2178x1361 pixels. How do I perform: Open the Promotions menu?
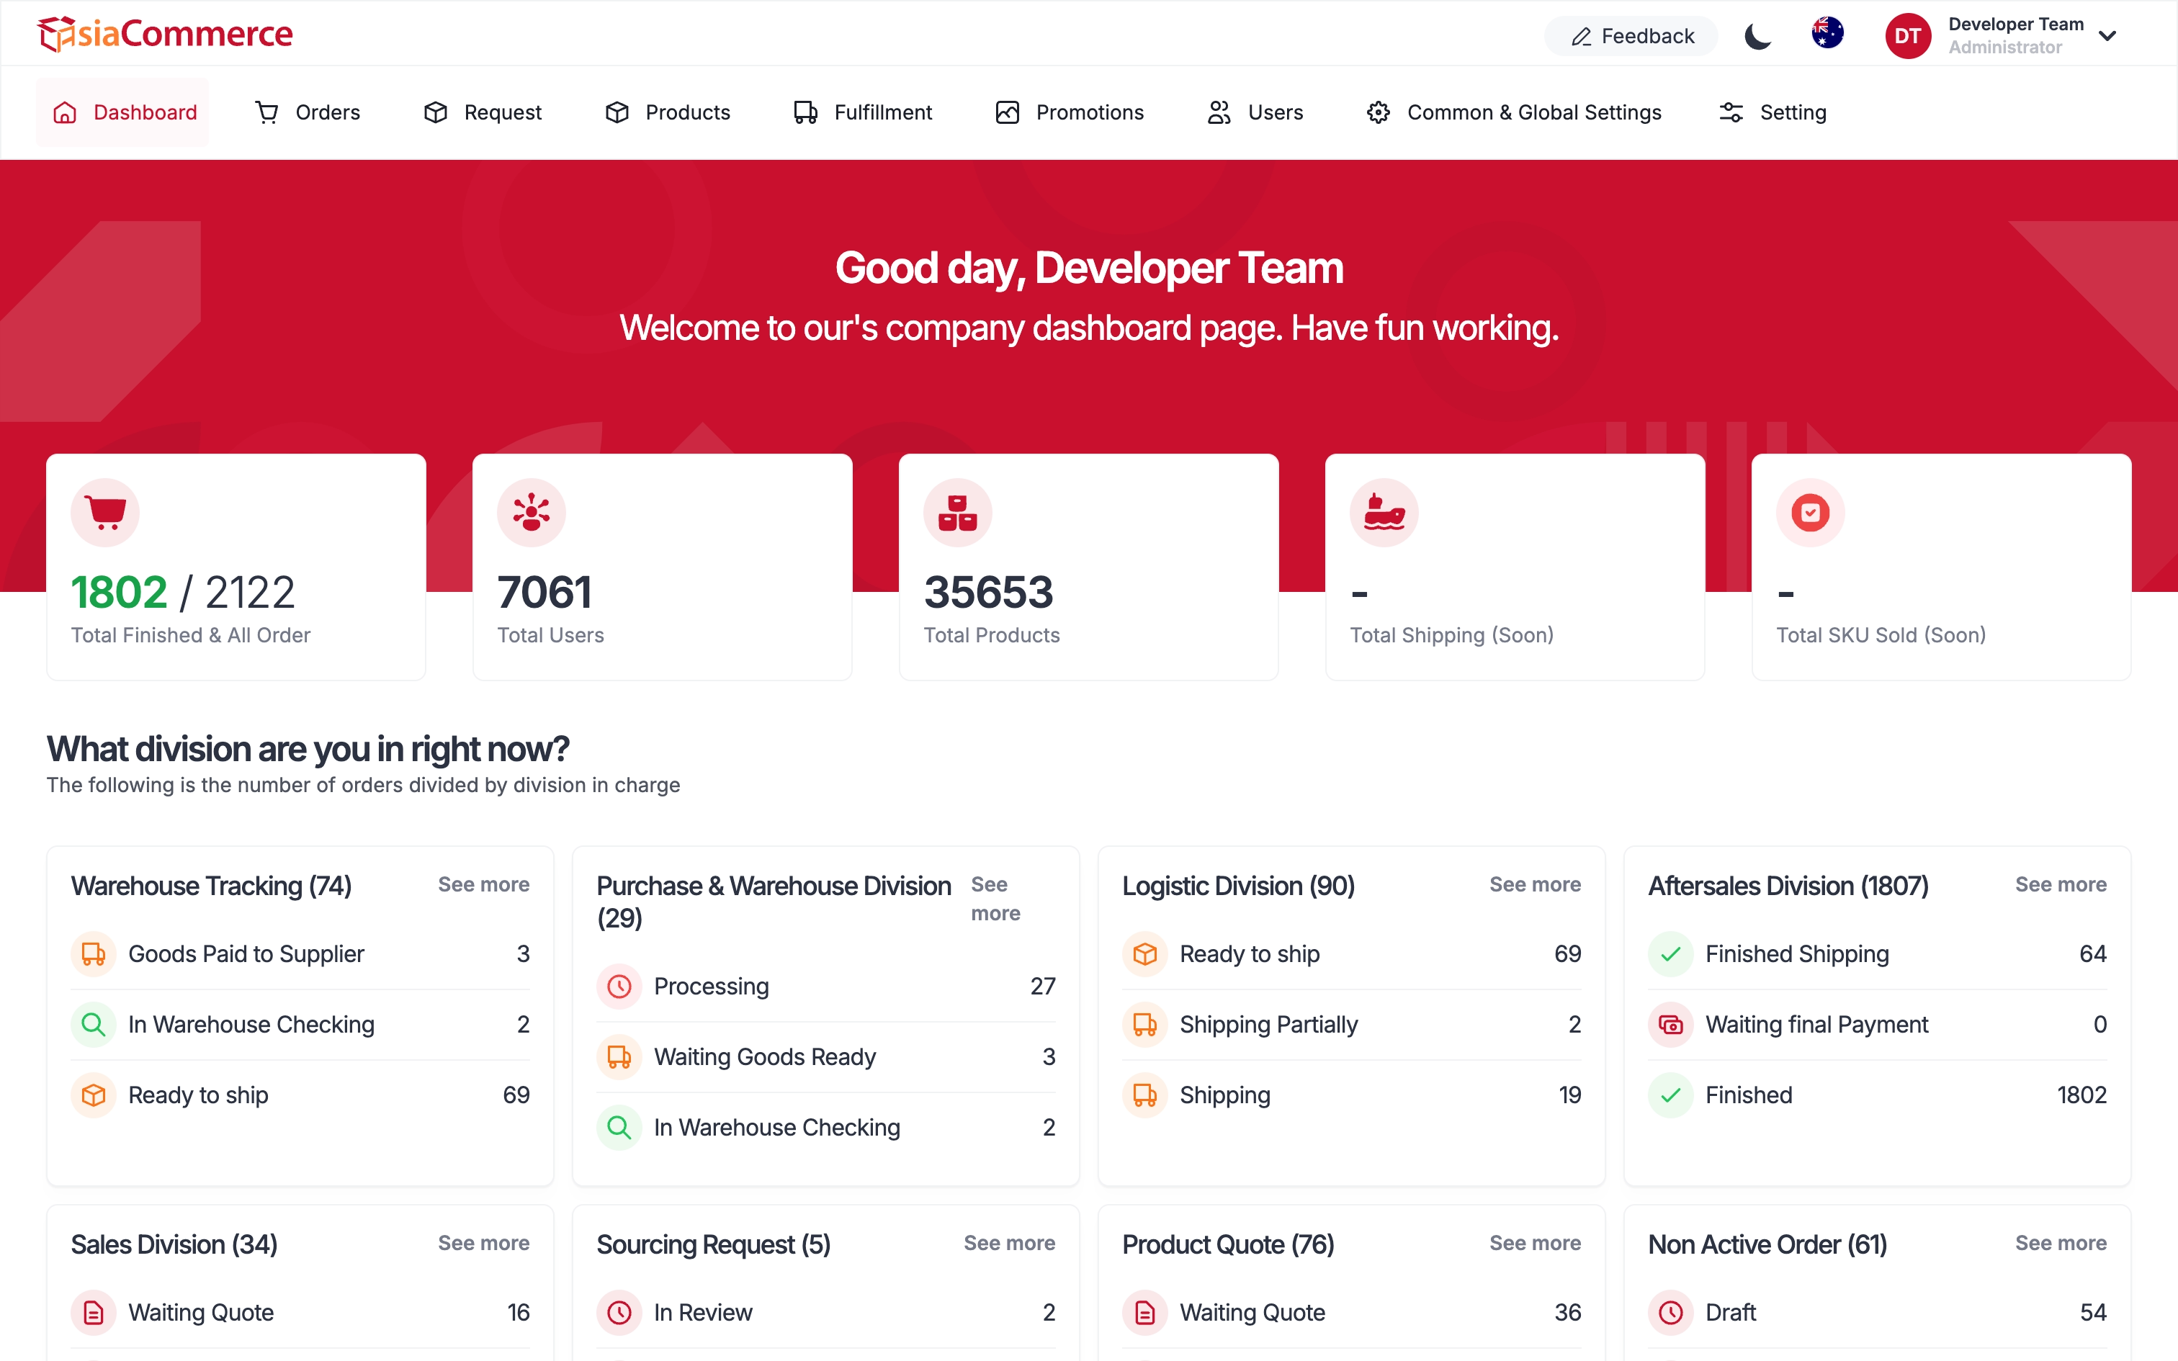1070,112
